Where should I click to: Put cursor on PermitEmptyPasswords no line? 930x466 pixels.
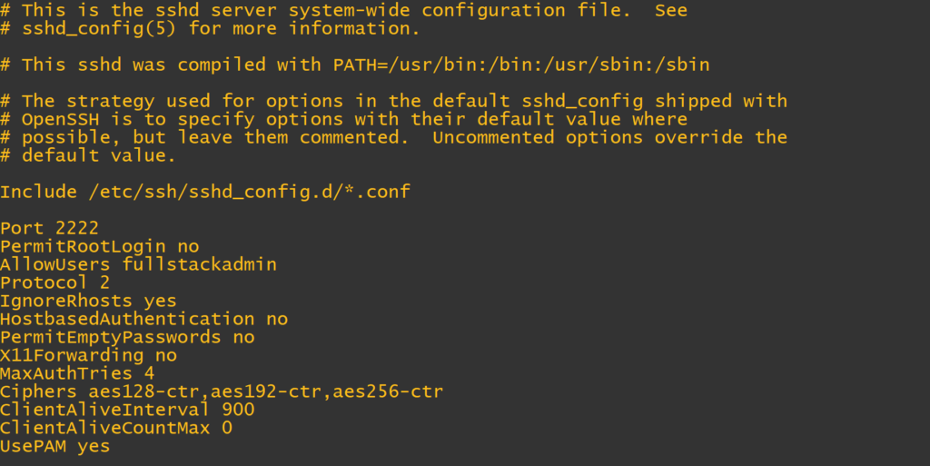pyautogui.click(x=127, y=337)
